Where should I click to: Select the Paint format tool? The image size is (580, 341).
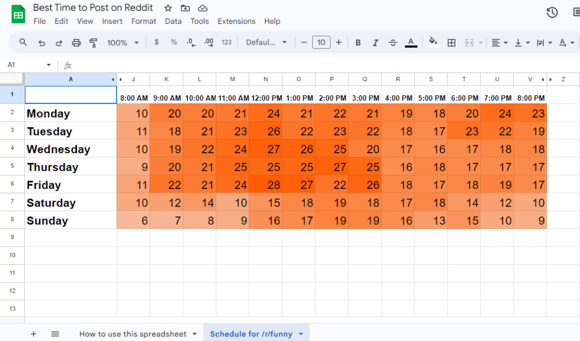point(93,42)
